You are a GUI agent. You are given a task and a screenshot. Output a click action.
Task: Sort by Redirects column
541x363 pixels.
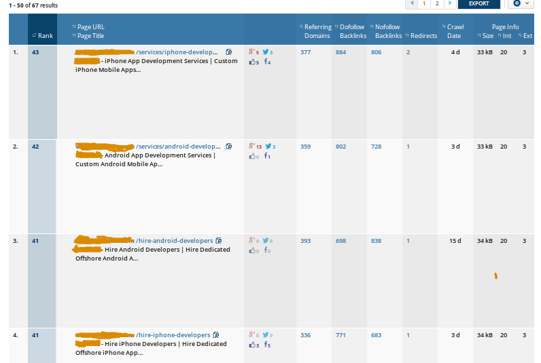coord(421,36)
